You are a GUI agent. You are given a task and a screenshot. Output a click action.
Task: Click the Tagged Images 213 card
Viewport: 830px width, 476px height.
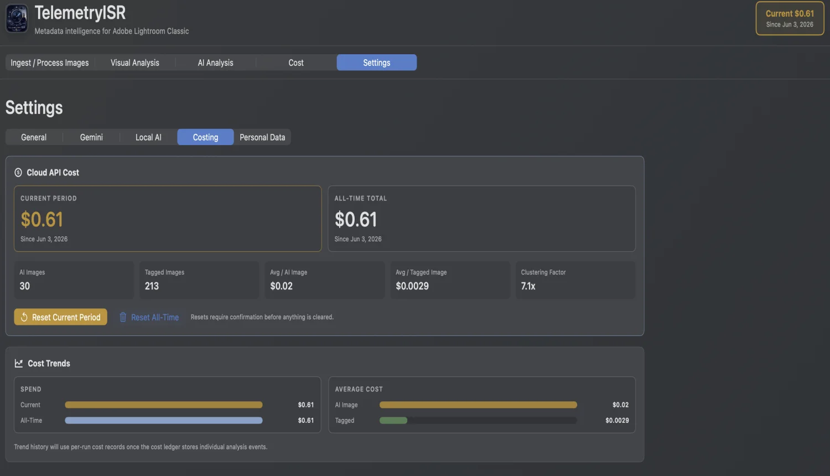click(x=199, y=280)
